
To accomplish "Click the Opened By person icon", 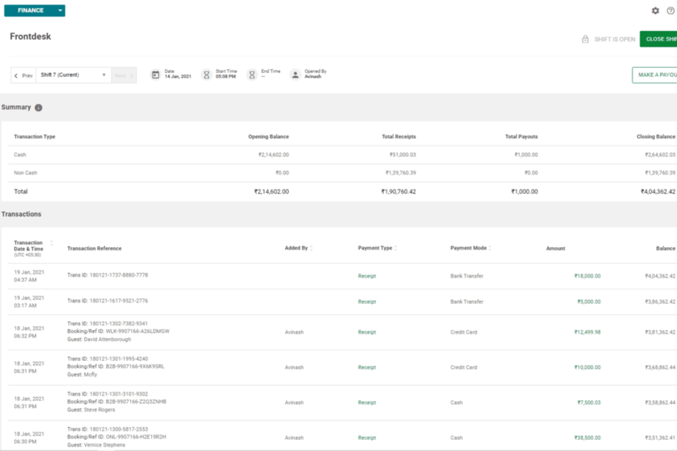I will click(295, 75).
